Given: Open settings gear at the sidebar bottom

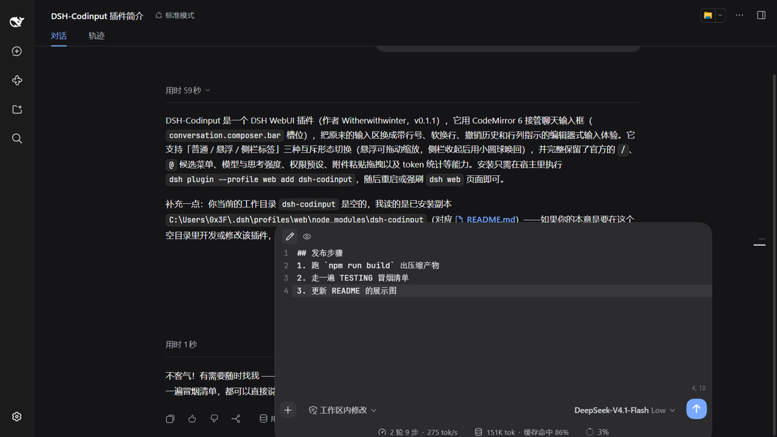Looking at the screenshot, I should [x=17, y=417].
